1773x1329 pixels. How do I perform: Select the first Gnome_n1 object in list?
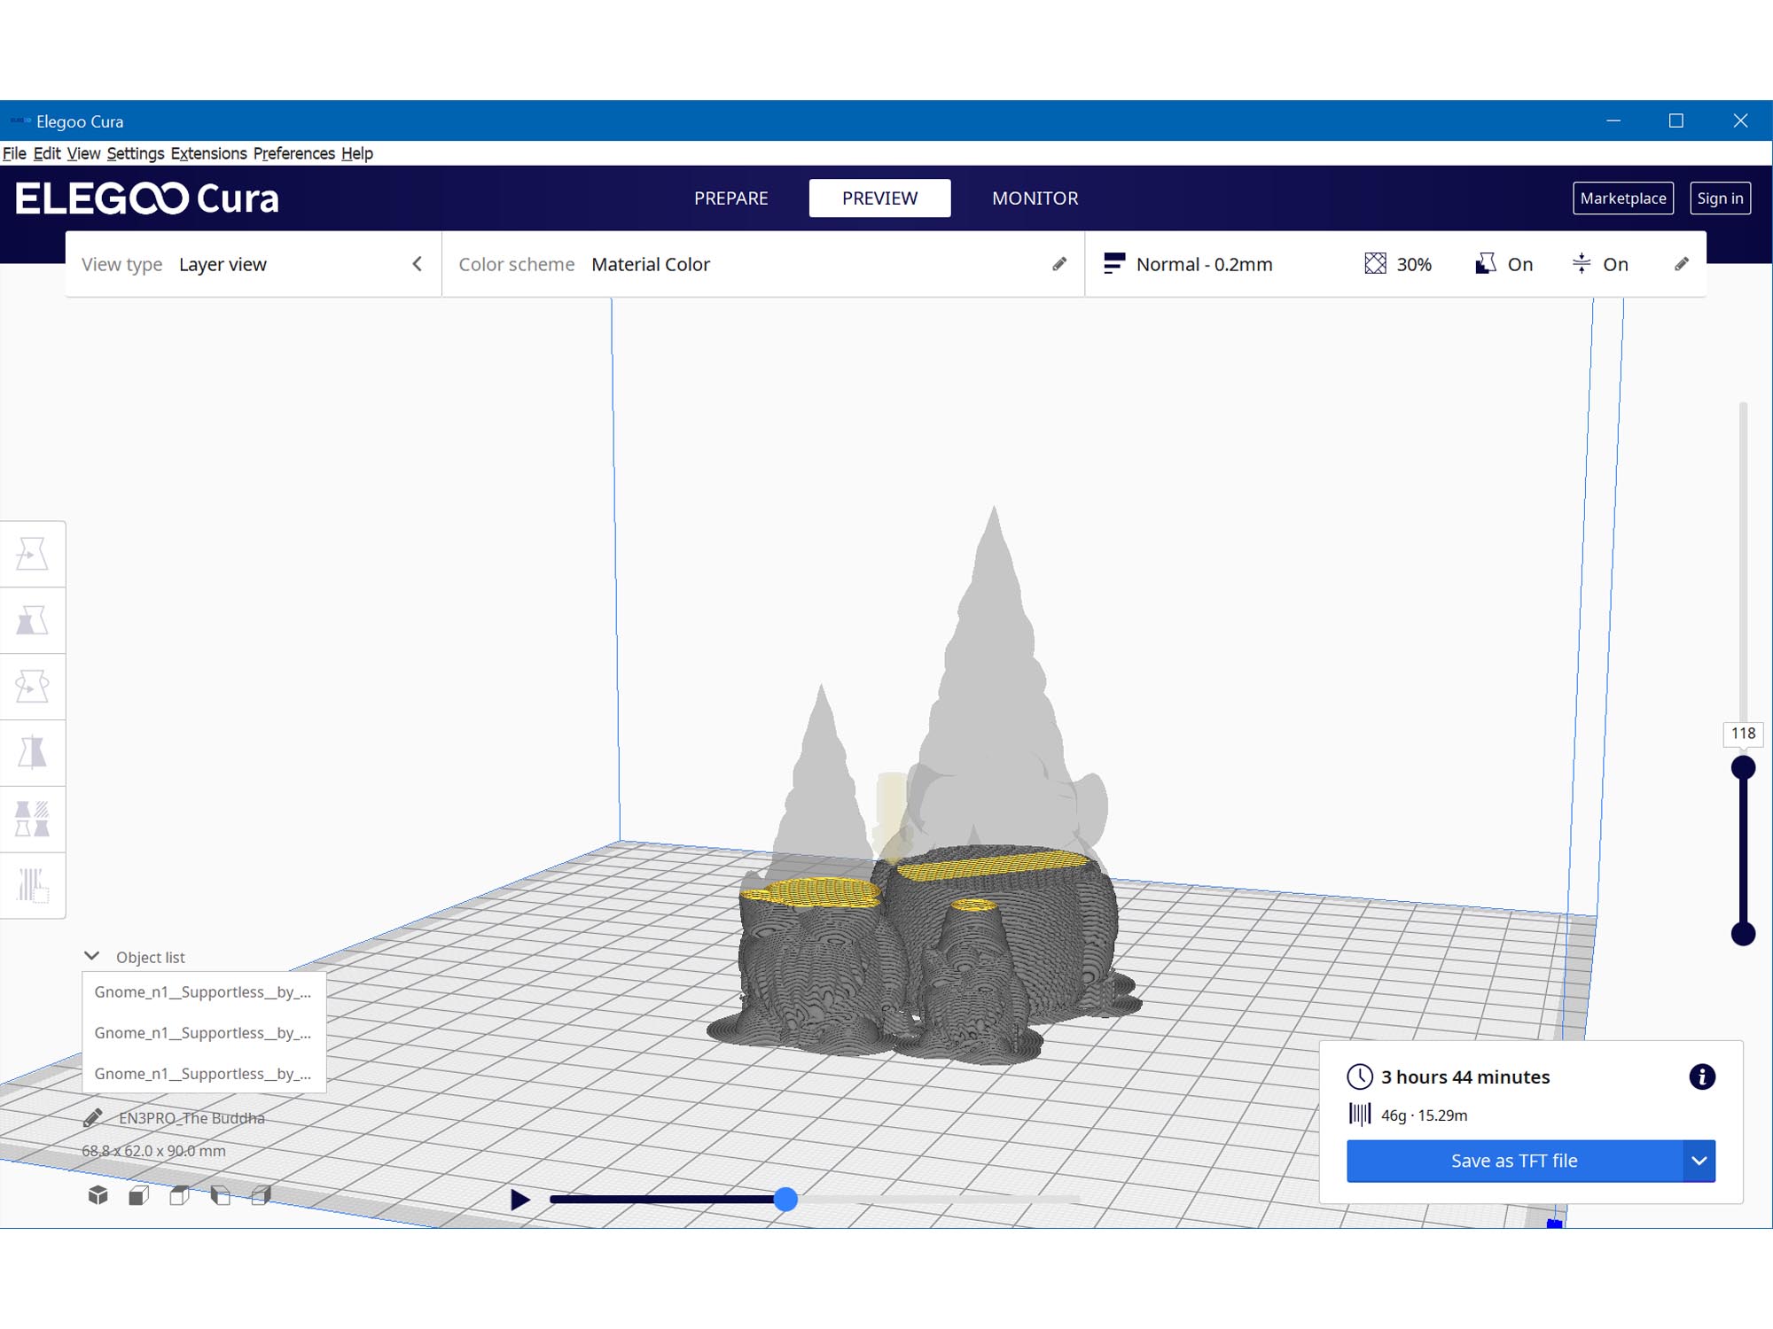[x=204, y=992]
